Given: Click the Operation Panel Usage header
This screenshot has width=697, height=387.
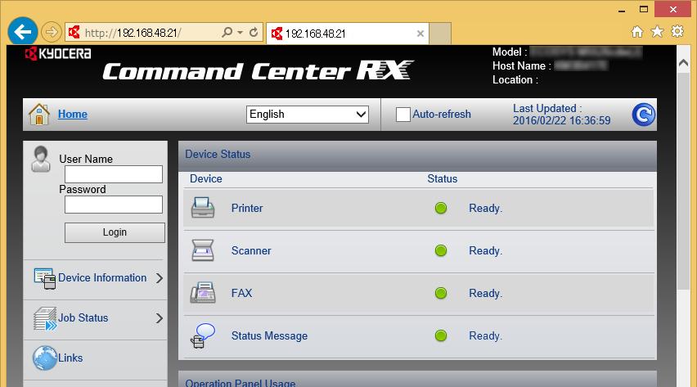Looking at the screenshot, I should click(x=417, y=380).
